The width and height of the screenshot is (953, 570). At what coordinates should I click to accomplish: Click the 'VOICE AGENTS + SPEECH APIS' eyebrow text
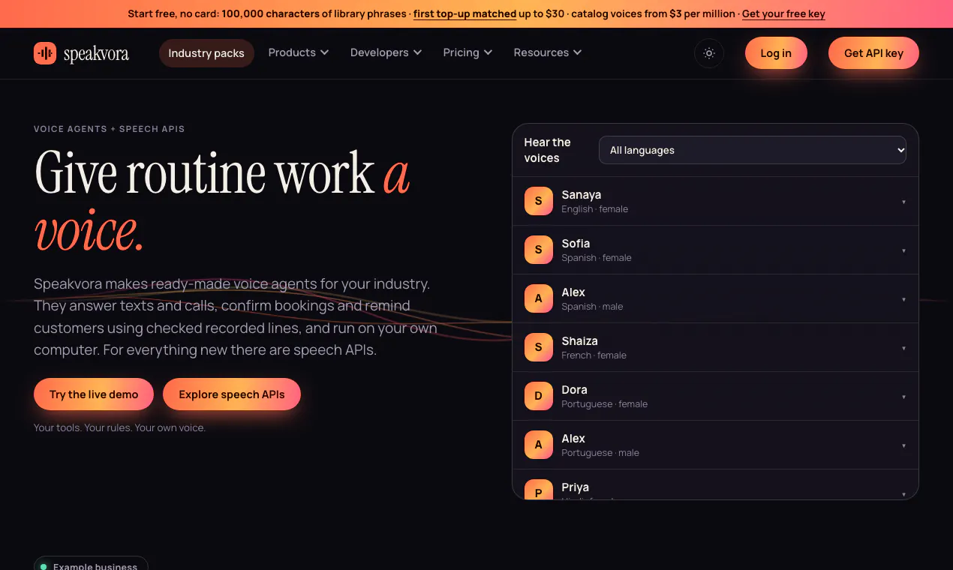tap(109, 129)
